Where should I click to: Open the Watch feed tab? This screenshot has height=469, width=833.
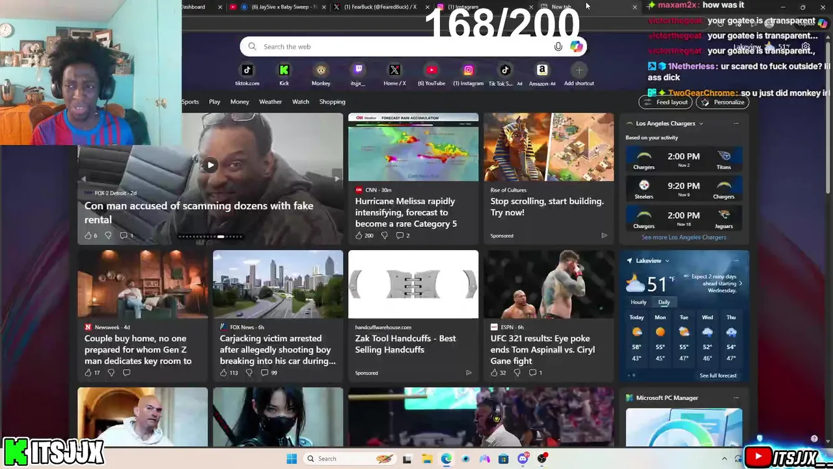coord(301,102)
